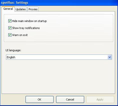Open the Updates tab
Viewport: 118px width, 106px height.
tap(21, 9)
